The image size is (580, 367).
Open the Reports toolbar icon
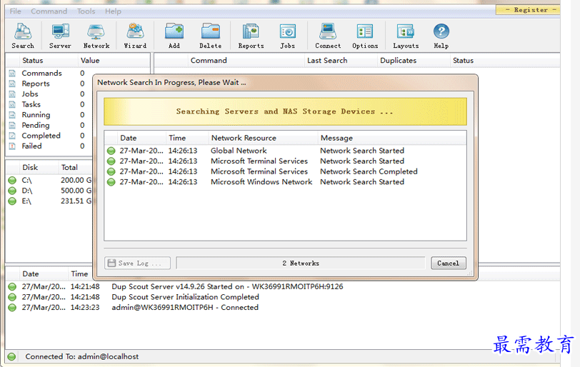(251, 36)
